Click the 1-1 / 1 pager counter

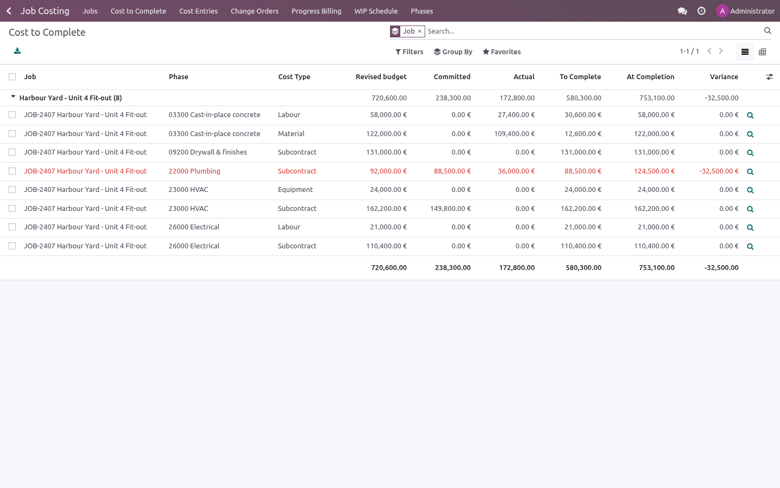coord(690,52)
